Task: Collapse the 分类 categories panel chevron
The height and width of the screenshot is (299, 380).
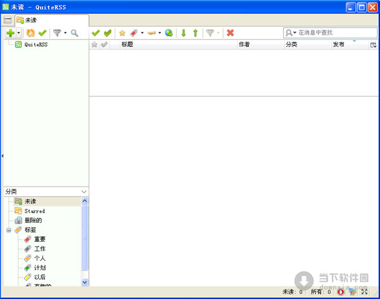Action: [84, 192]
